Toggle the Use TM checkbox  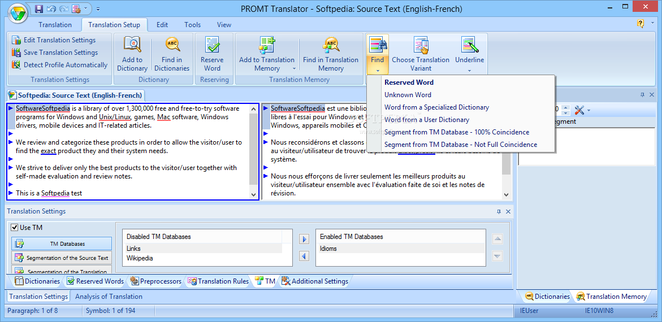click(14, 228)
